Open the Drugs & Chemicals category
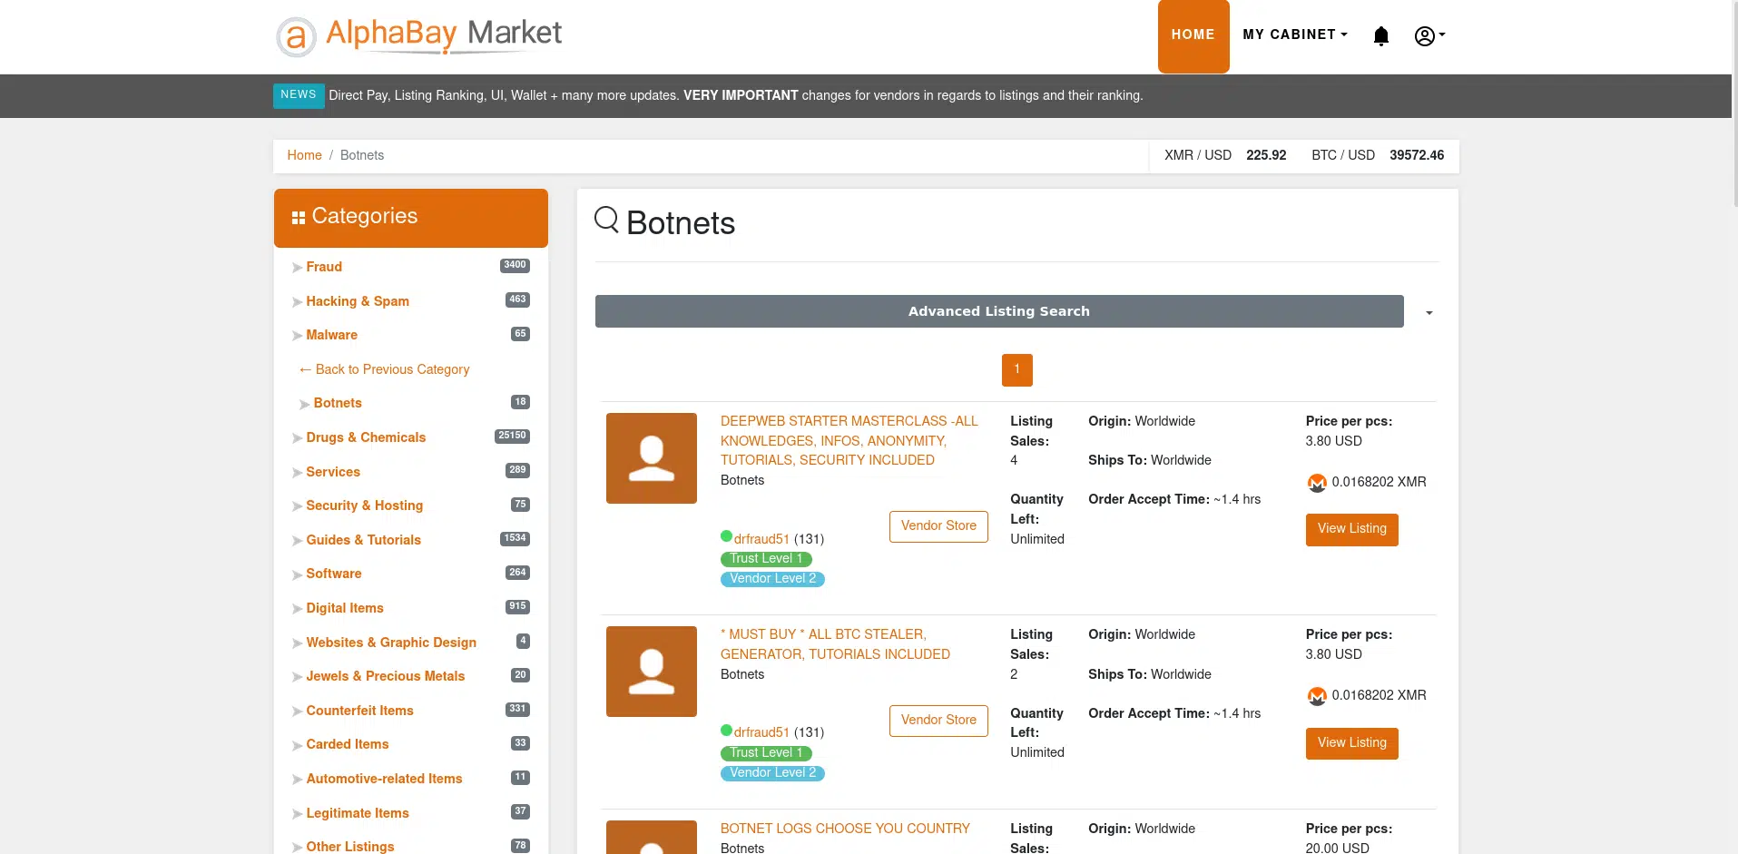Screen dimensions: 1738x854 coord(366,437)
